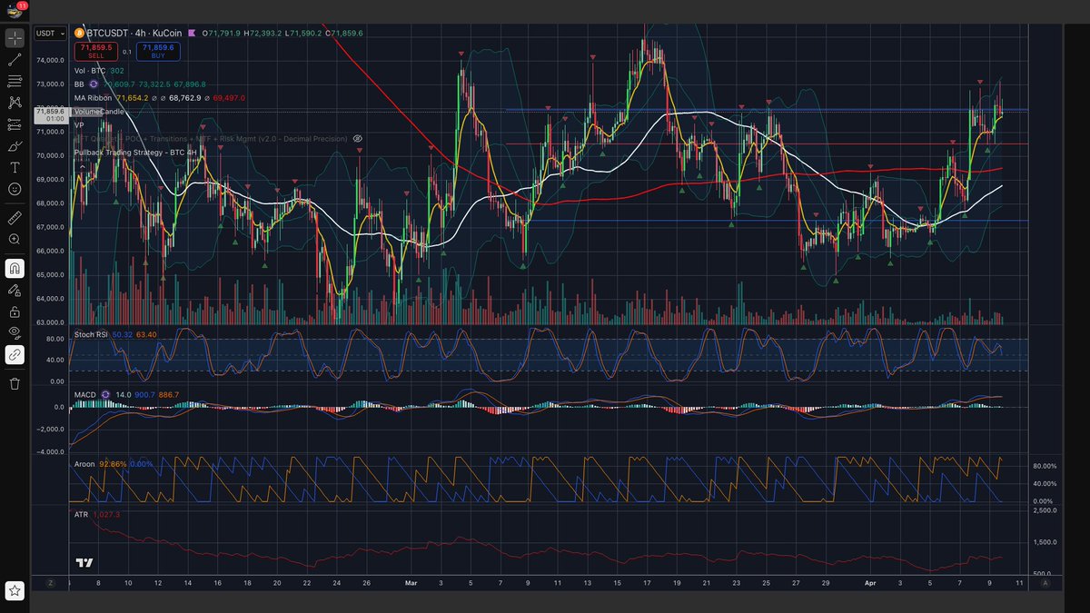Toggle magnet mode for drawings

15,269
